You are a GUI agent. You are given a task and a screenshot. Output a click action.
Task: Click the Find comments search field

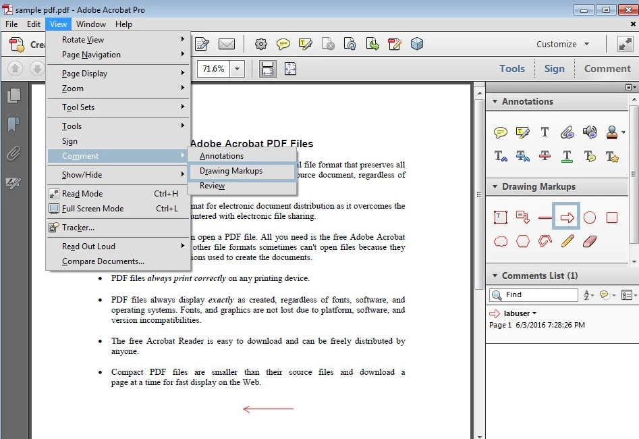[x=534, y=294]
